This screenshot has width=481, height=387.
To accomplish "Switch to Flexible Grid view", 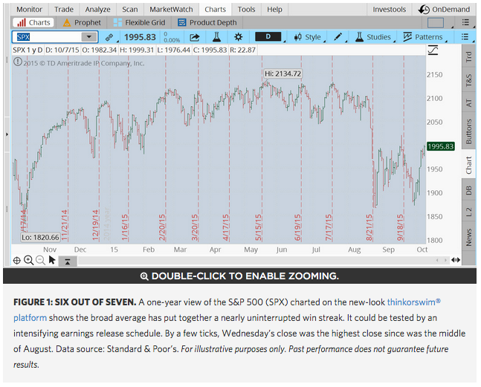I will tap(139, 23).
